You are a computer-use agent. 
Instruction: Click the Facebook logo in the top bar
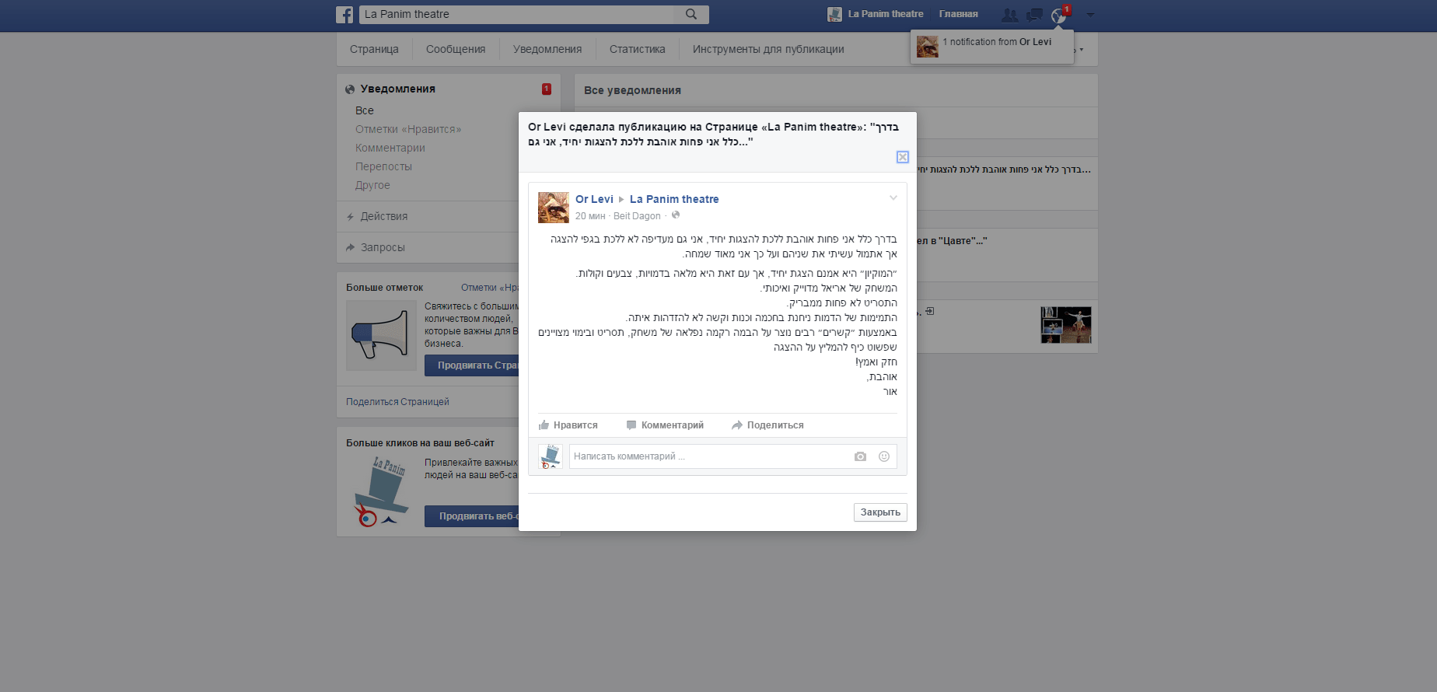point(344,15)
